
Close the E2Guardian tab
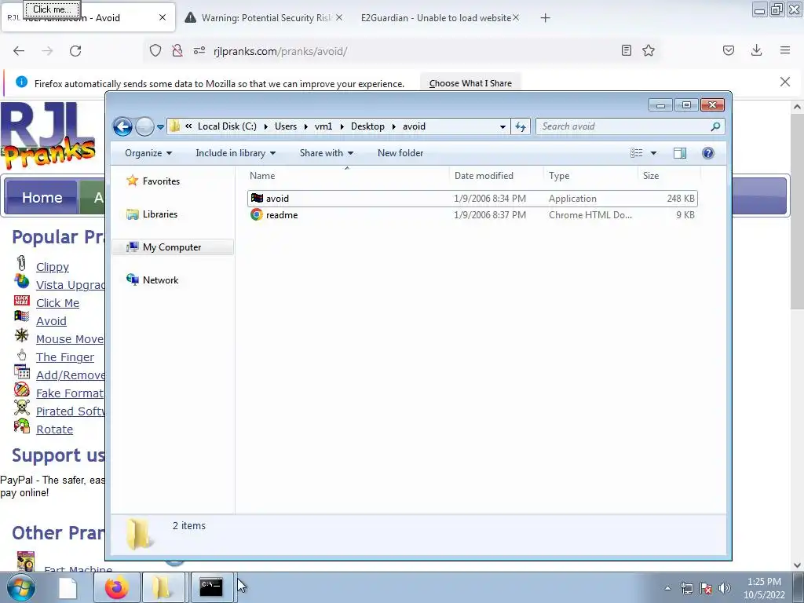(516, 17)
